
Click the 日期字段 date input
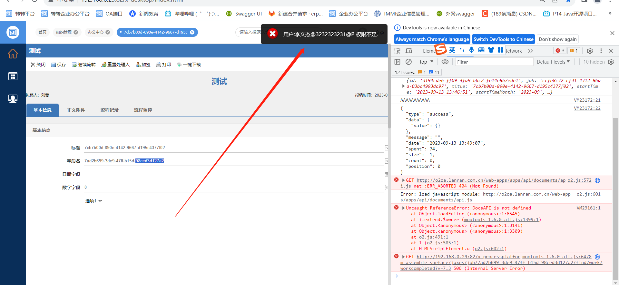[234, 174]
